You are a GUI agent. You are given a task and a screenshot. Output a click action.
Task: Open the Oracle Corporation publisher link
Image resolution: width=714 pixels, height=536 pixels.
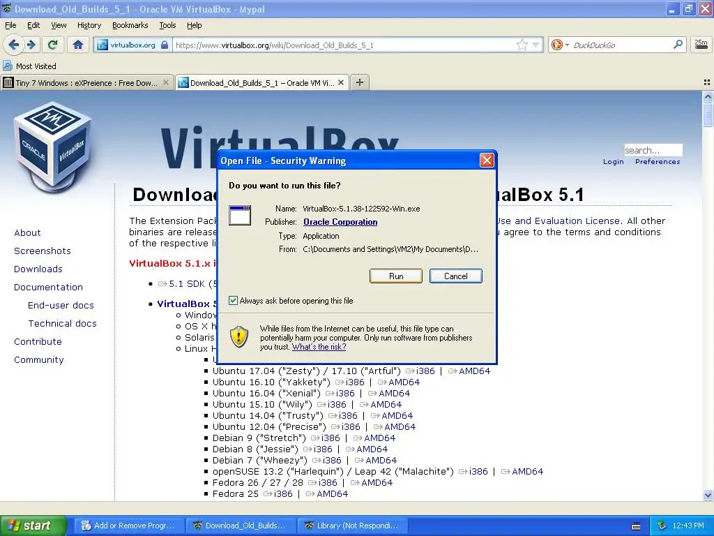(340, 221)
